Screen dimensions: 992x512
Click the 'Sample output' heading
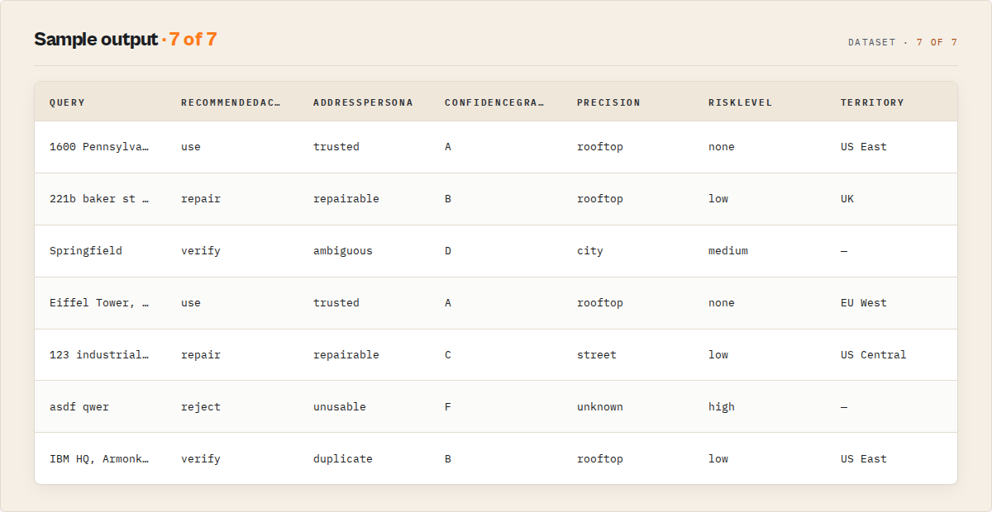pyautogui.click(x=95, y=39)
